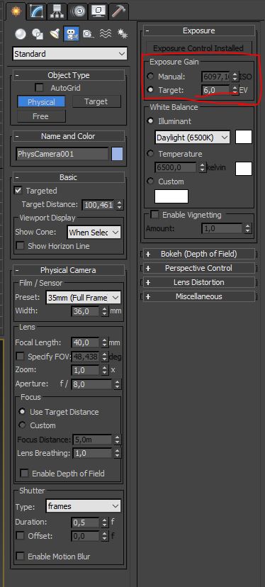
Task: Select the Space Warps wave icon
Action: [106, 34]
